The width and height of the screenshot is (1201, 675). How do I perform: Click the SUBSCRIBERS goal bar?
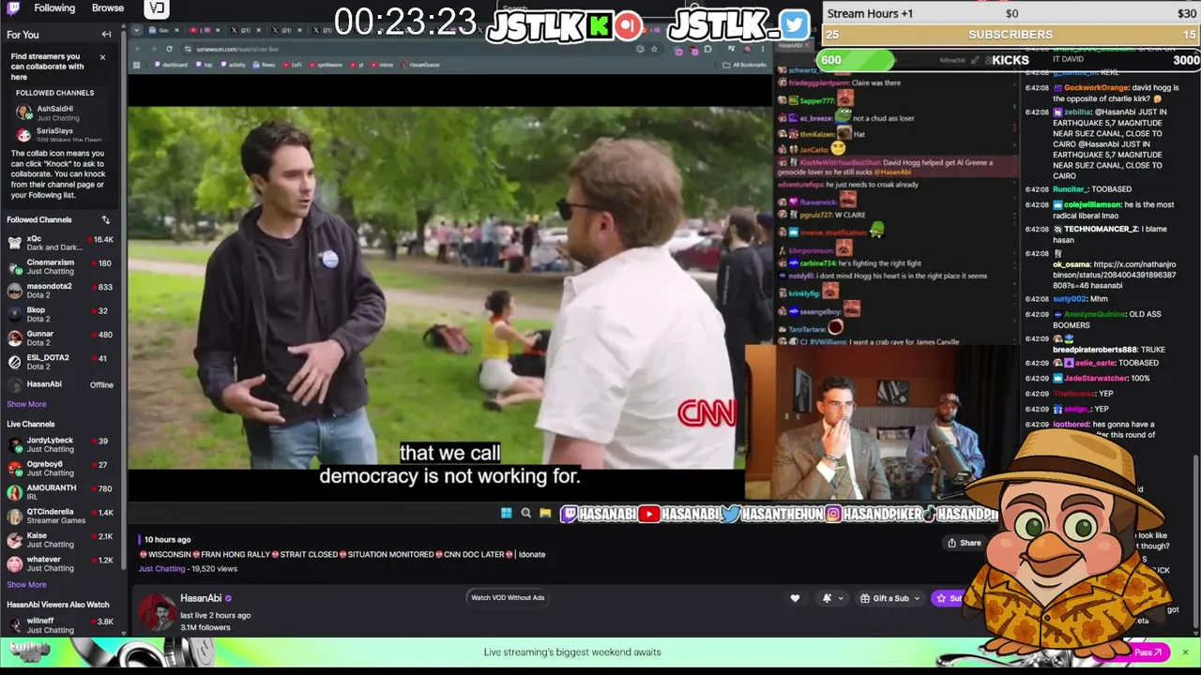tap(1011, 35)
